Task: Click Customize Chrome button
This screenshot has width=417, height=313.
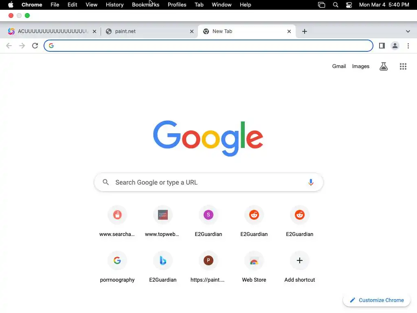Action: (x=377, y=300)
